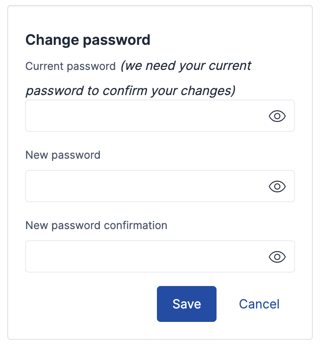Save the password changes

click(x=187, y=304)
